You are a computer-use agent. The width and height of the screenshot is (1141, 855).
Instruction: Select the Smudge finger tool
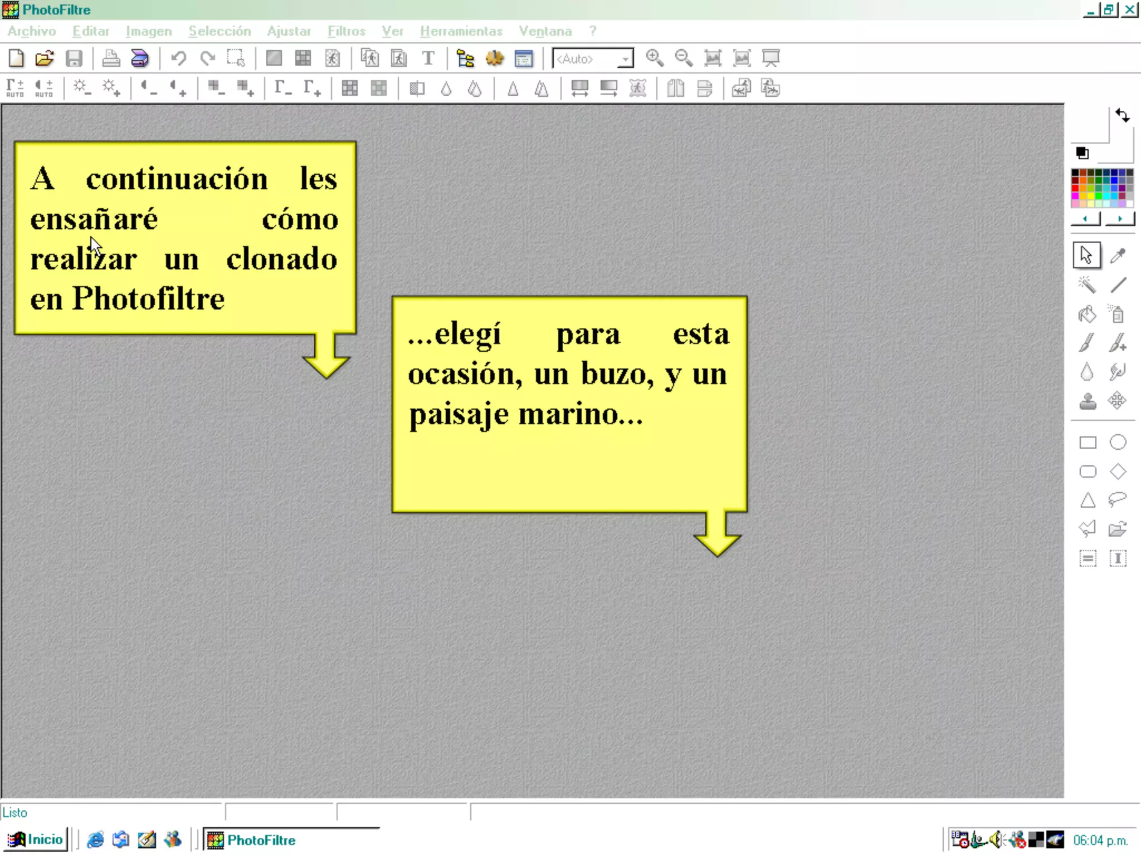(x=1117, y=372)
